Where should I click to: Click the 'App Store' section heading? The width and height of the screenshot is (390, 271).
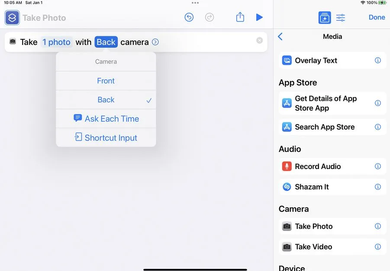298,83
